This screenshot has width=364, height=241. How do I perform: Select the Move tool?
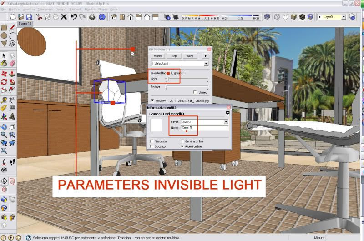coord(4,74)
